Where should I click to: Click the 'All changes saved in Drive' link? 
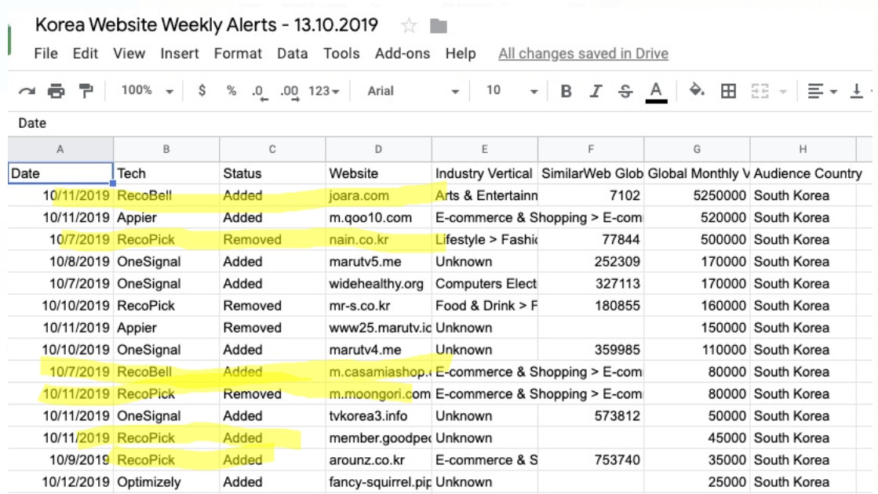pyautogui.click(x=583, y=53)
